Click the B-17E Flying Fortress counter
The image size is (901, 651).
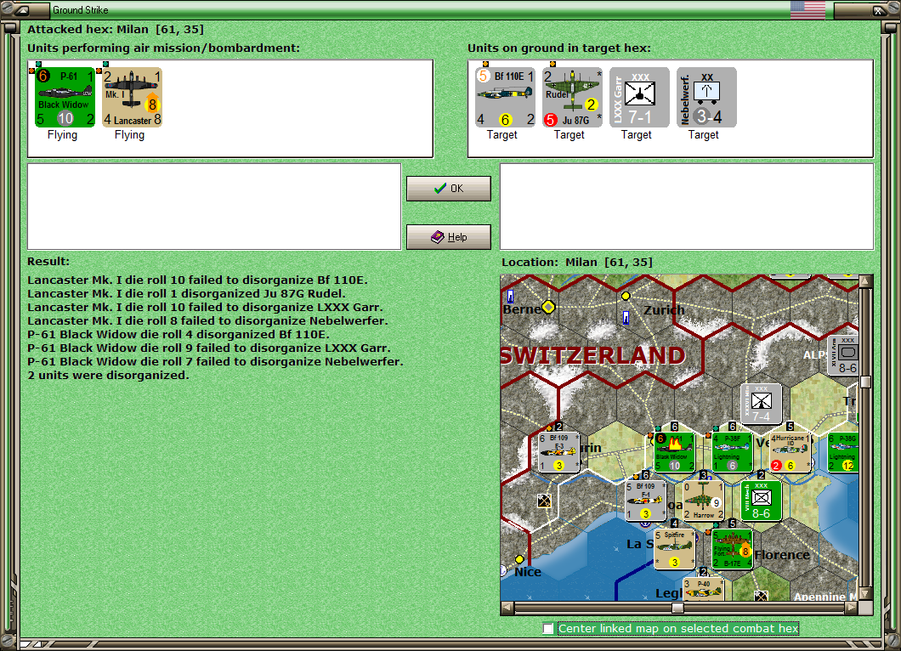[x=732, y=549]
